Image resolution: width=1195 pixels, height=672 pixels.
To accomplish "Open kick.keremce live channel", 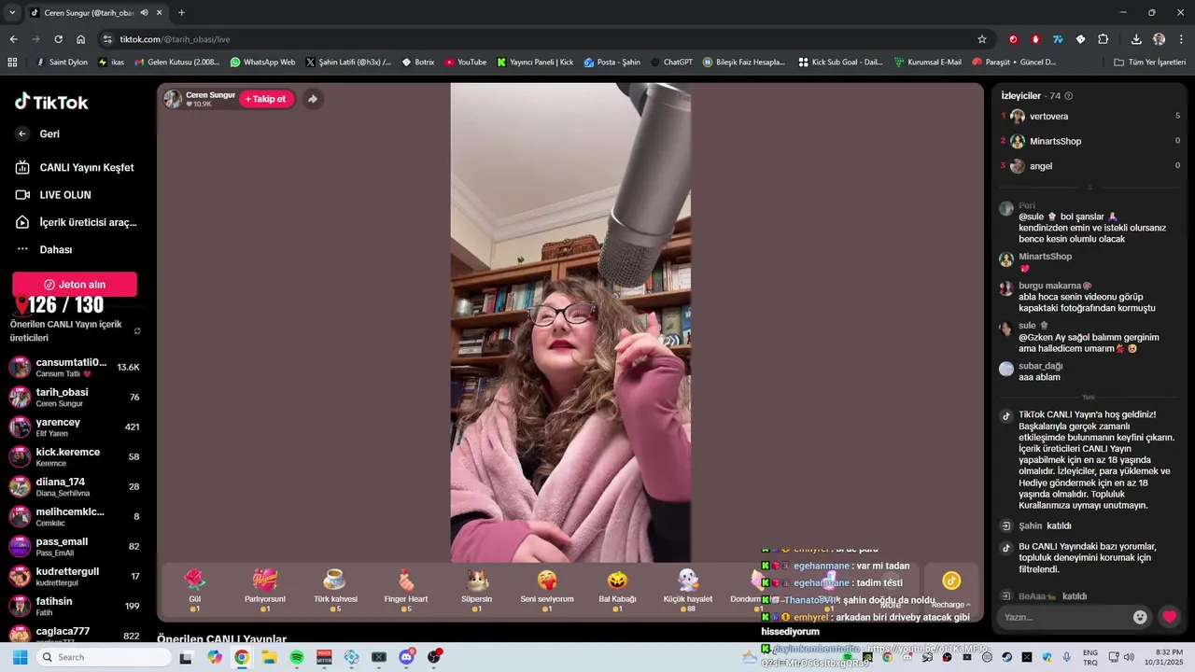I will 75,456.
